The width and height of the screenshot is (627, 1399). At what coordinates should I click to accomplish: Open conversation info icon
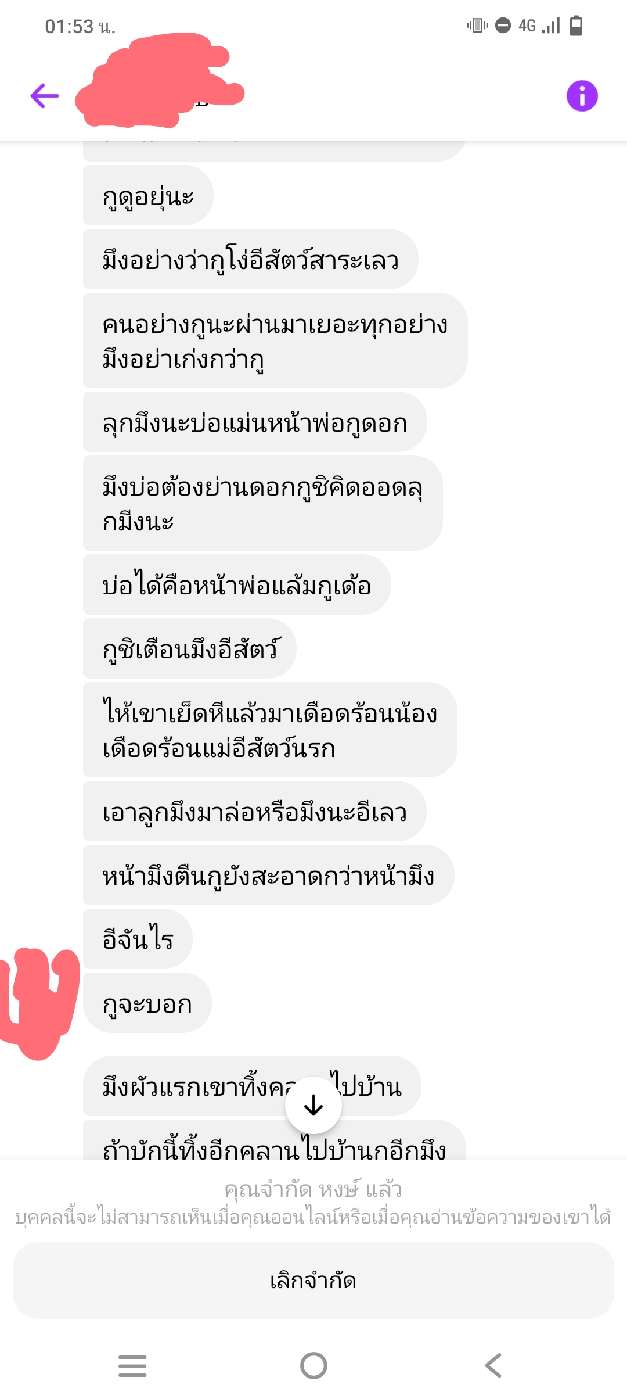[582, 96]
